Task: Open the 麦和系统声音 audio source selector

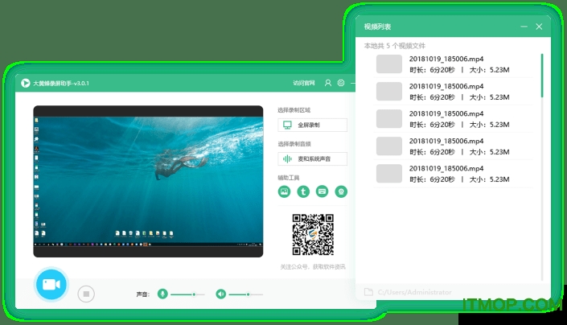Action: tap(312, 159)
